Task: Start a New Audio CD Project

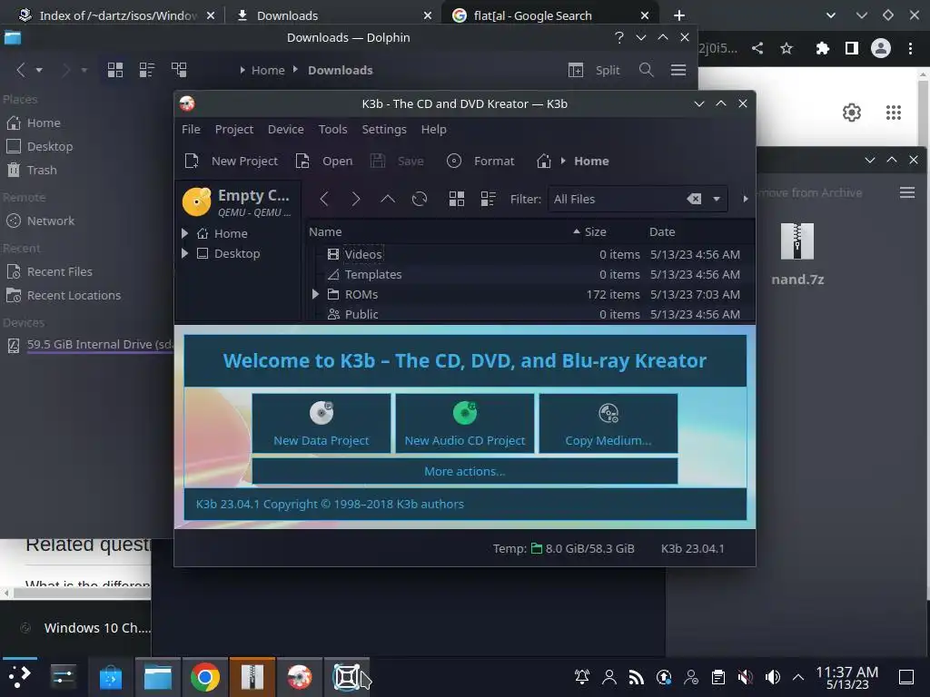Action: tap(465, 423)
